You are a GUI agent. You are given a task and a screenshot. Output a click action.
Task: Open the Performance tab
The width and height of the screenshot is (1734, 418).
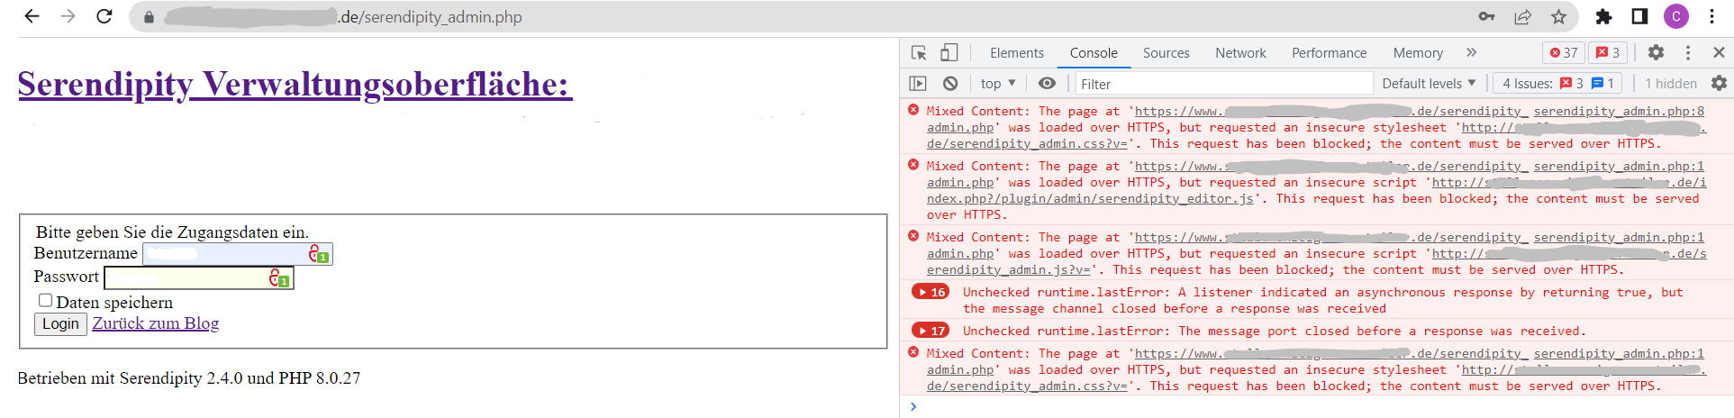click(1329, 53)
